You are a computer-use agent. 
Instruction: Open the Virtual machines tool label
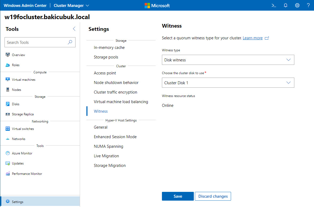[24, 80]
